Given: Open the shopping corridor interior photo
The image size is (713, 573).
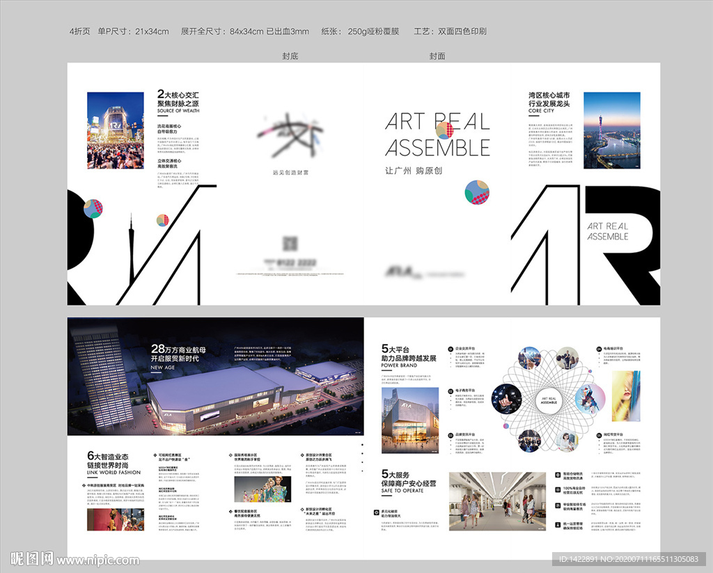Looking at the screenshot, I should 497,501.
